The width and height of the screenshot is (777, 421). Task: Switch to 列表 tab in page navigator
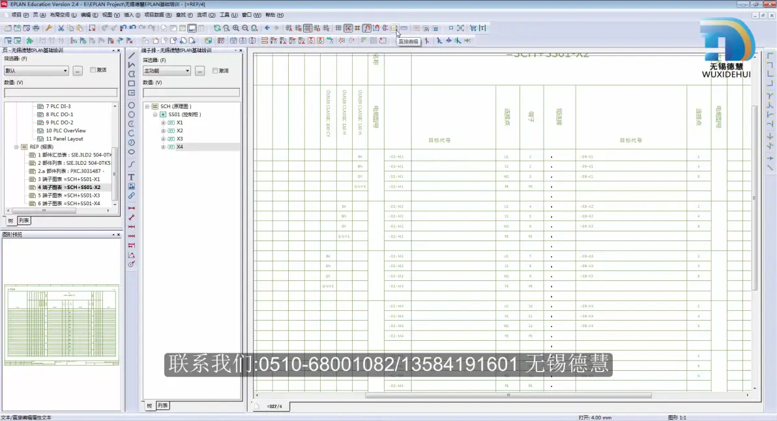pyautogui.click(x=23, y=221)
